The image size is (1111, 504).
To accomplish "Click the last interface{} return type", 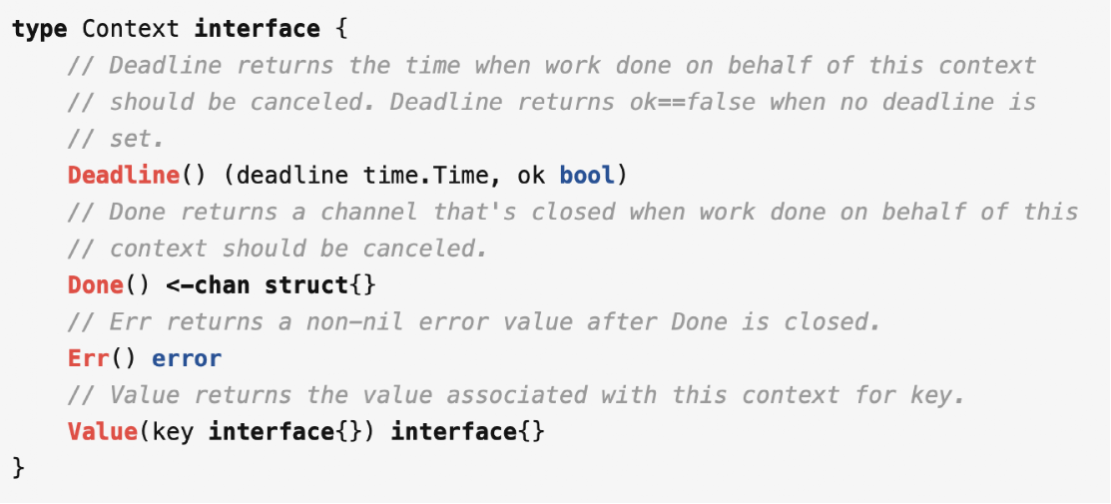I will pos(468,431).
